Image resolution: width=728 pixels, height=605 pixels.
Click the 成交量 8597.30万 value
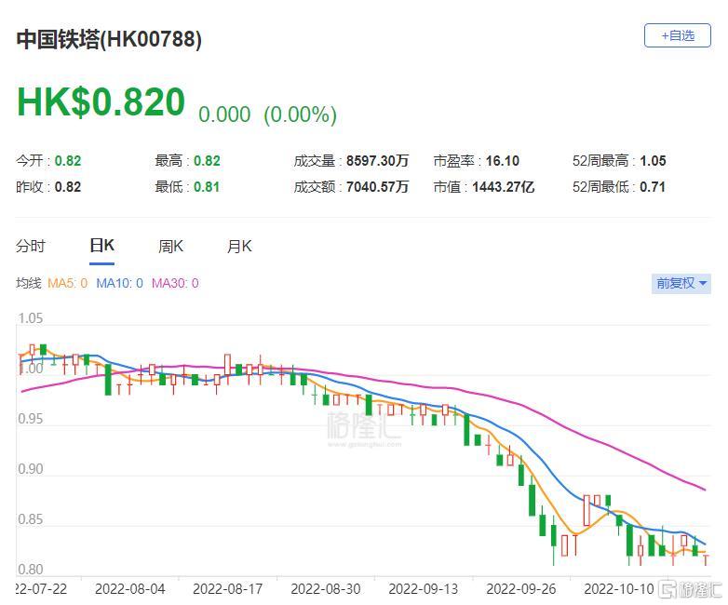377,161
